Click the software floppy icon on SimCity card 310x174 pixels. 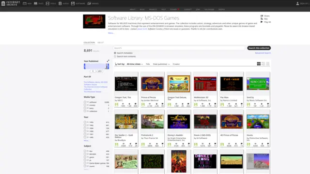(248, 105)
